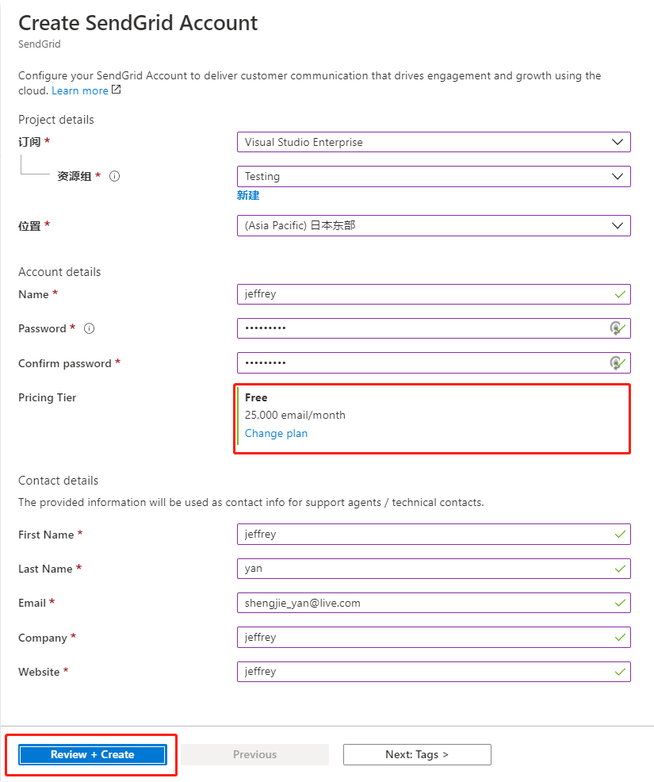The image size is (654, 782).
Task: Open the Learn more link
Action: [79, 90]
